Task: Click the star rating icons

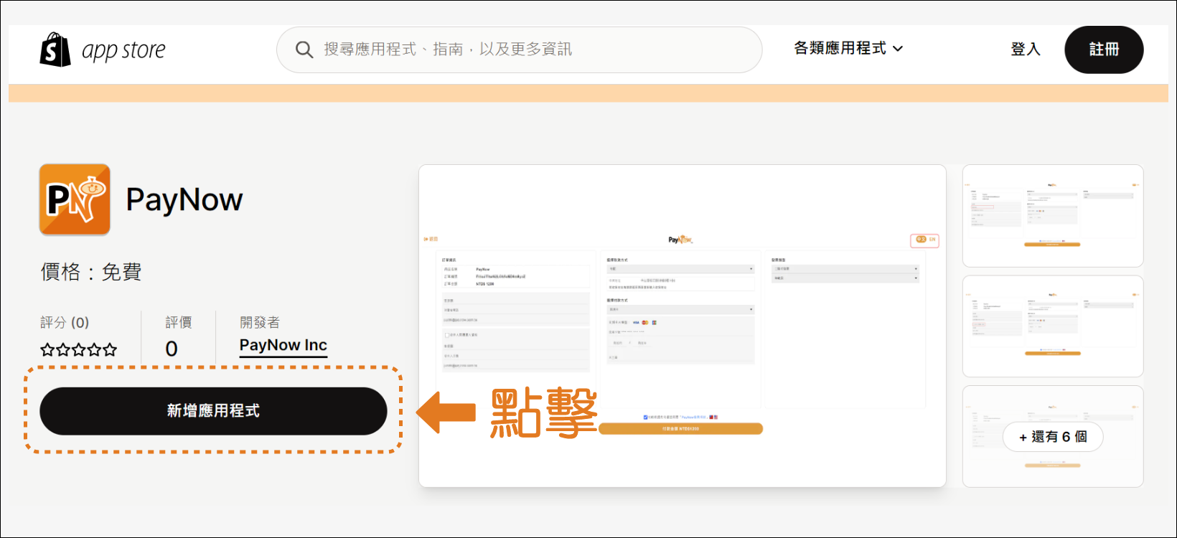Action: [78, 350]
